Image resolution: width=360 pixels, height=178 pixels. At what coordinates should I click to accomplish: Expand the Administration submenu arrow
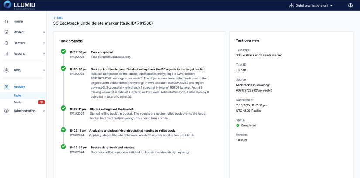[44, 111]
